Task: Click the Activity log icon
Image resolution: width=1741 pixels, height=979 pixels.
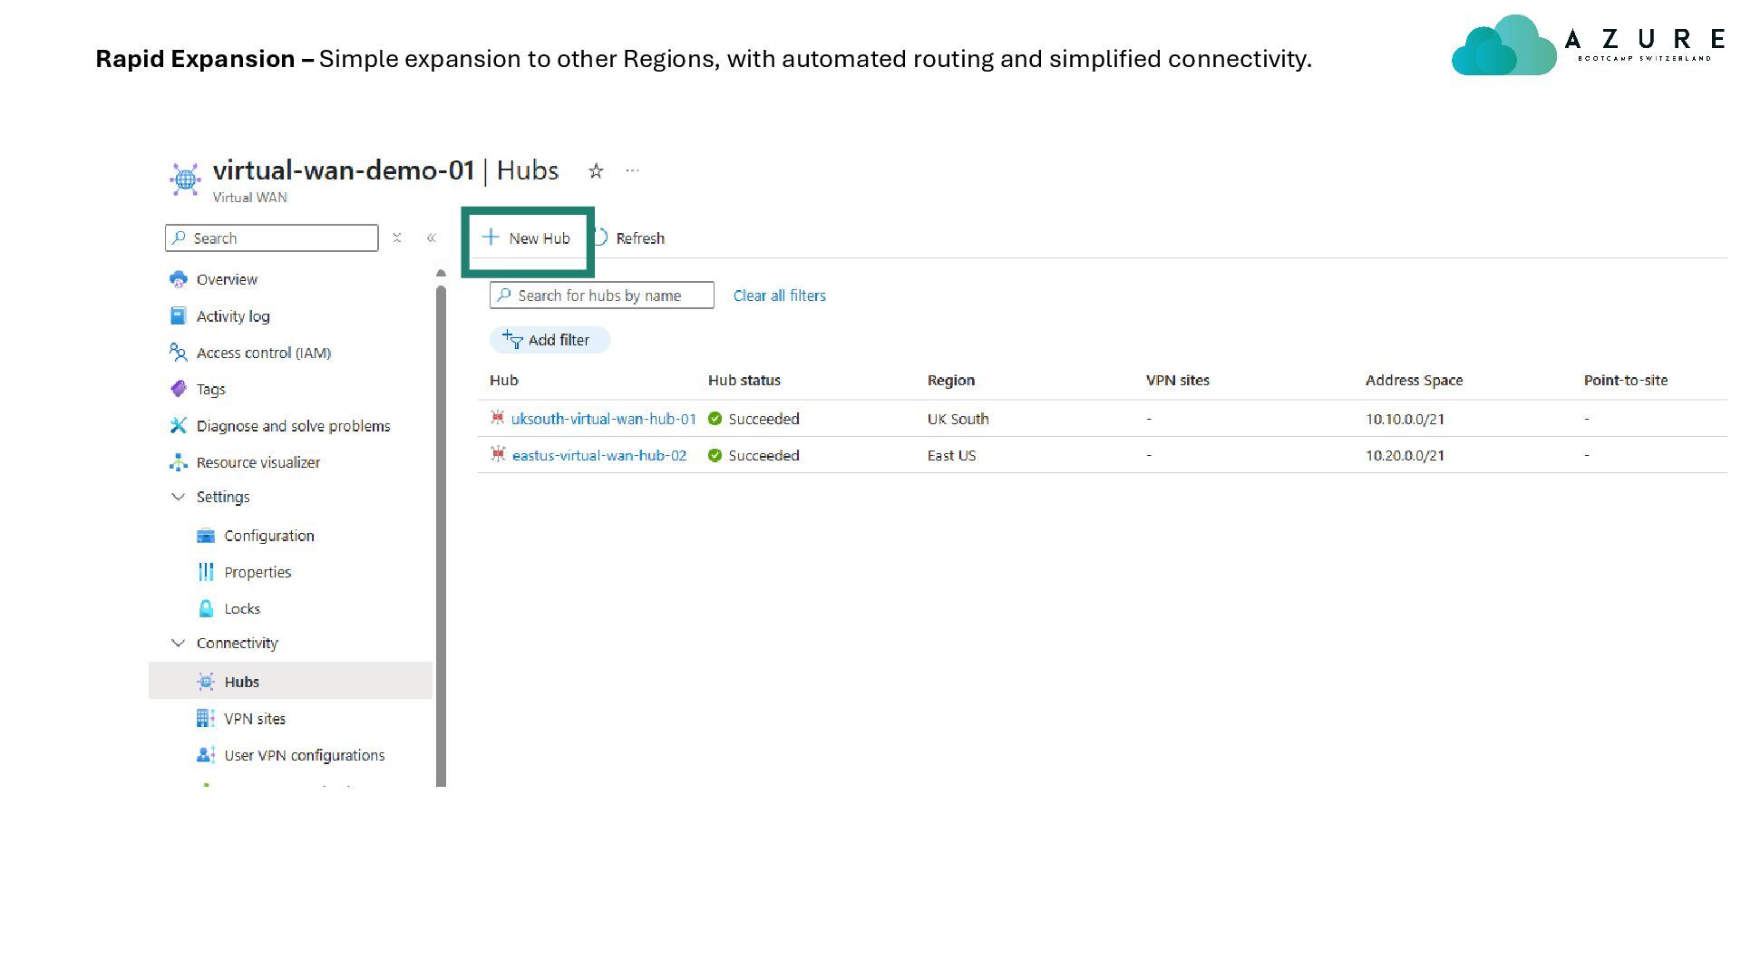Action: 179,315
